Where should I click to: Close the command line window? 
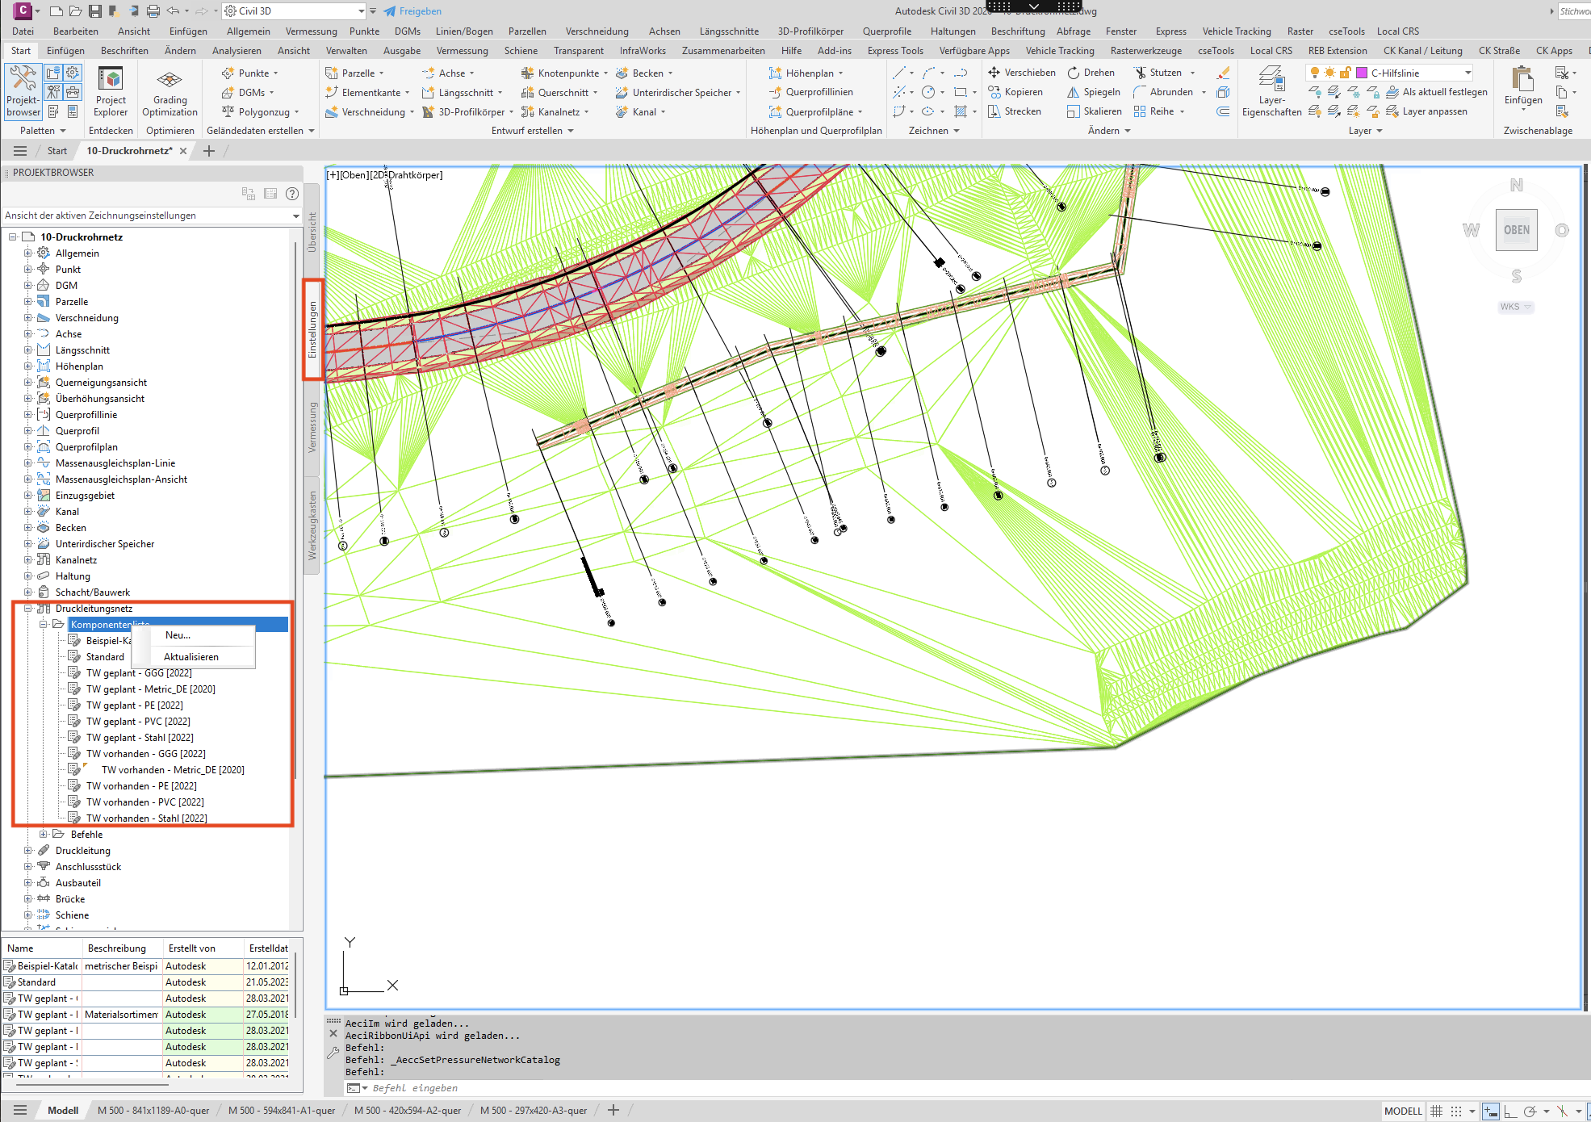tap(333, 1033)
